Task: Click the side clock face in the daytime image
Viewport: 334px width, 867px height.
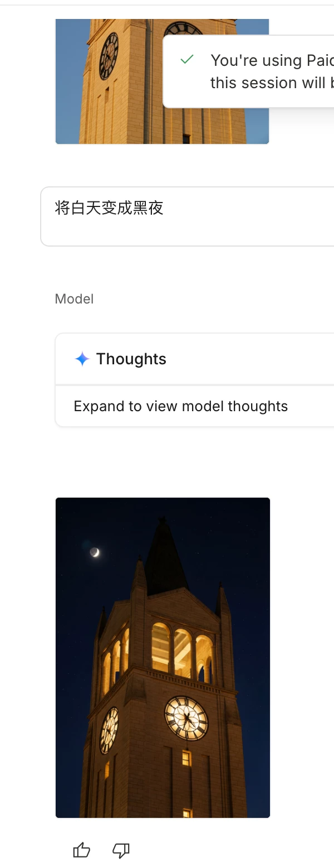Action: click(x=109, y=56)
